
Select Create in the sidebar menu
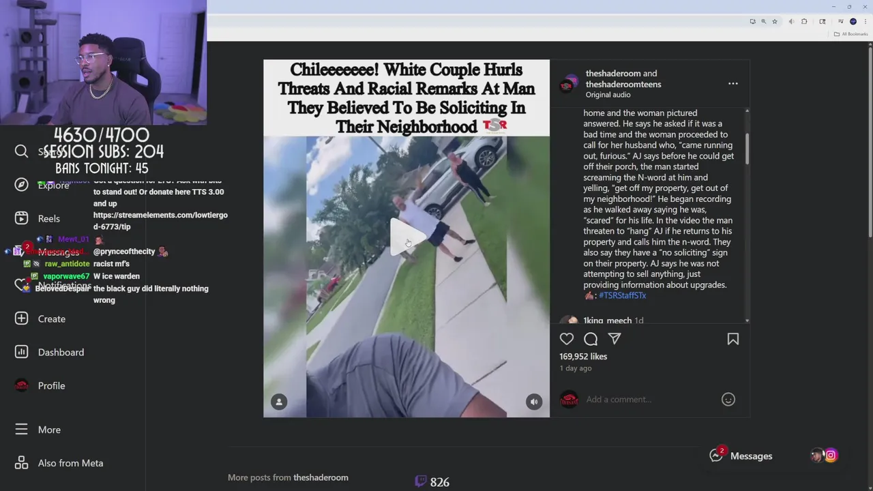pos(52,318)
